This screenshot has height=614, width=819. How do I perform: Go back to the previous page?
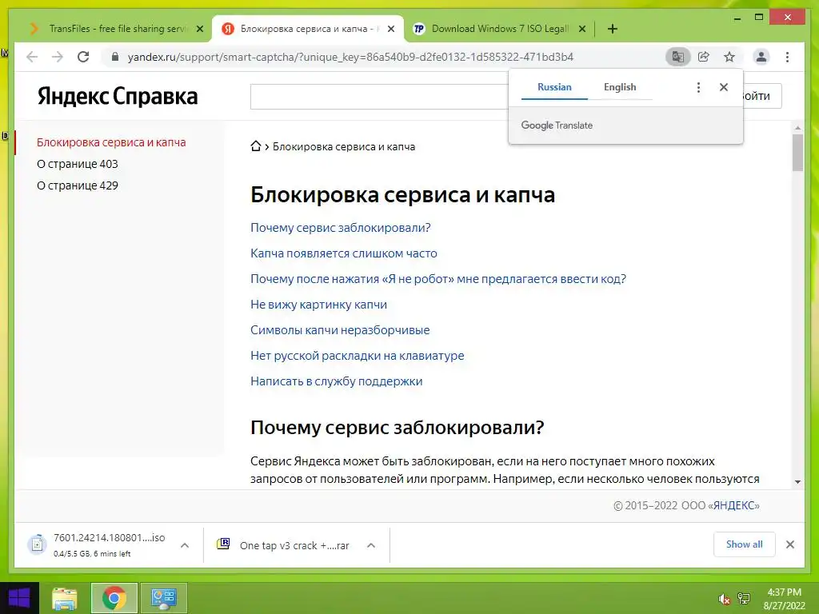tap(32, 57)
